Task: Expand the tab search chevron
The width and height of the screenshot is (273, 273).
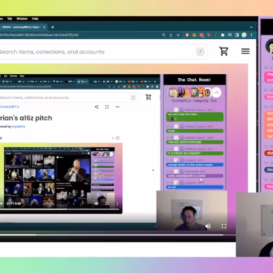Action: pos(251,27)
